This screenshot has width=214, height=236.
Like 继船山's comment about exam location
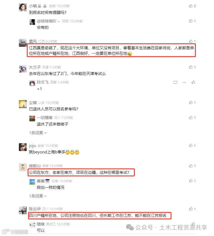click(191, 166)
